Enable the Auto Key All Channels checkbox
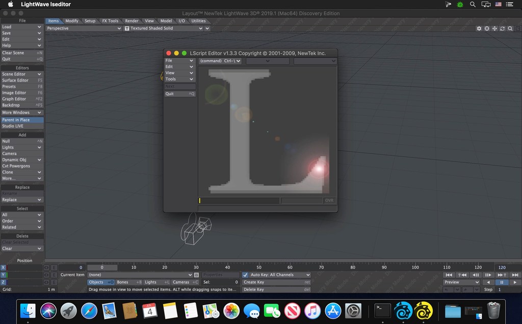Viewport: 522px width, 324px height. pos(246,275)
